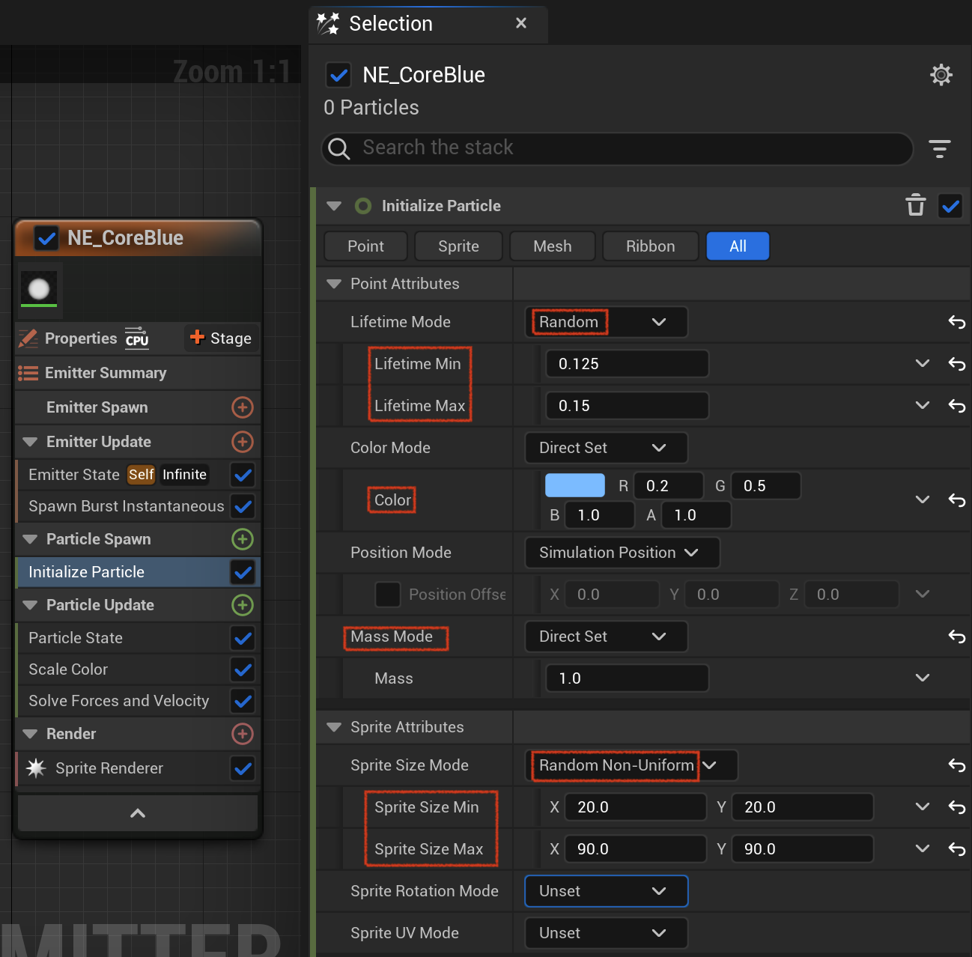Collapse emitter node with bottom chevron button
The height and width of the screenshot is (957, 972).
(138, 813)
